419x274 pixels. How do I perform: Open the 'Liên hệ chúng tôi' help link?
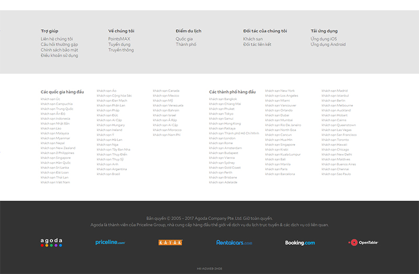(x=57, y=39)
